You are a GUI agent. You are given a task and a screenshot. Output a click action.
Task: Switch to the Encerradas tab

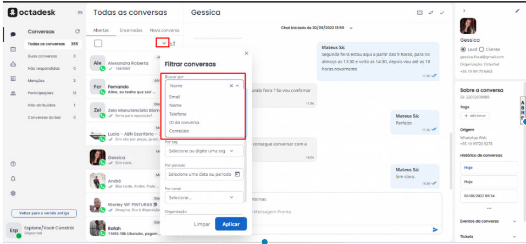point(131,30)
